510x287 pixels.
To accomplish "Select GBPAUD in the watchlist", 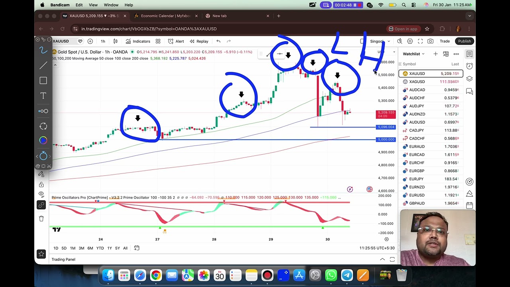I will 431,203.
